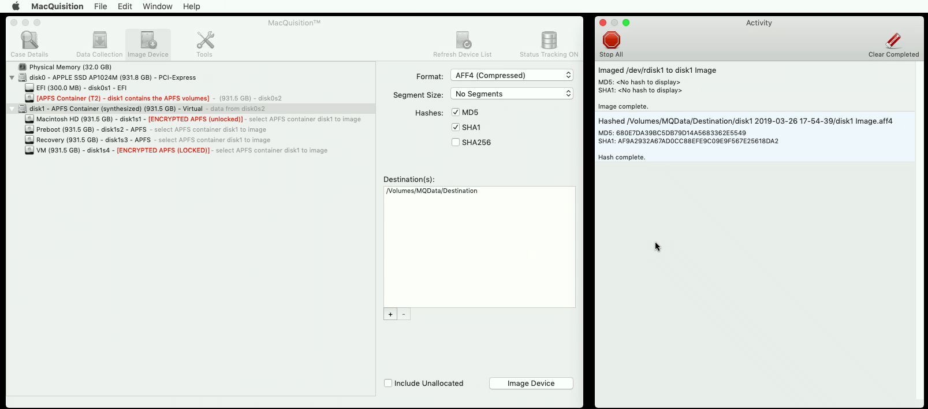Open the Help menu
This screenshot has width=928, height=409.
pyautogui.click(x=191, y=6)
